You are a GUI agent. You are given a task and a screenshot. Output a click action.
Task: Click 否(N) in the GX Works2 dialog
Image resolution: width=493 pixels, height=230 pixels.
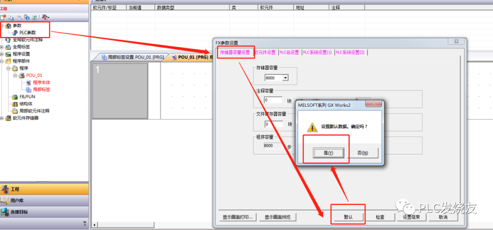[363, 153]
